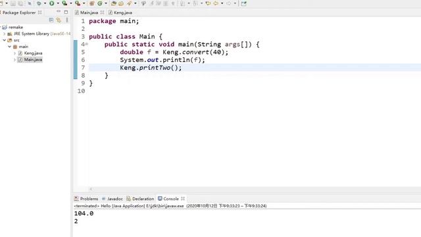This screenshot has width=421, height=237.
Task: Close the Main.java editor tab
Action: coord(102,13)
